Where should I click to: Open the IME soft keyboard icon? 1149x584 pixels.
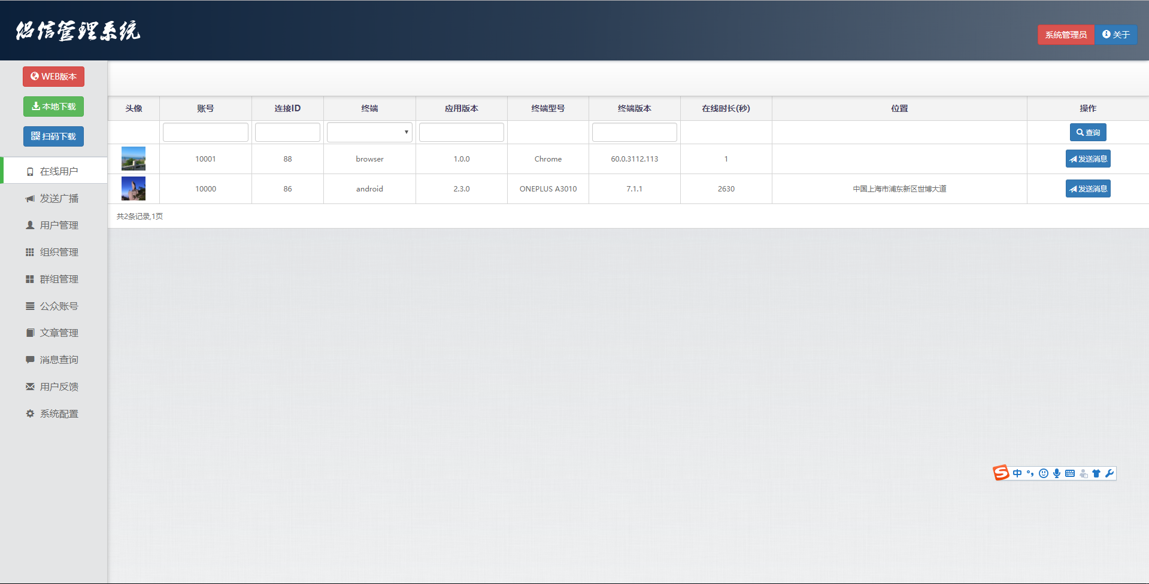coord(1070,473)
